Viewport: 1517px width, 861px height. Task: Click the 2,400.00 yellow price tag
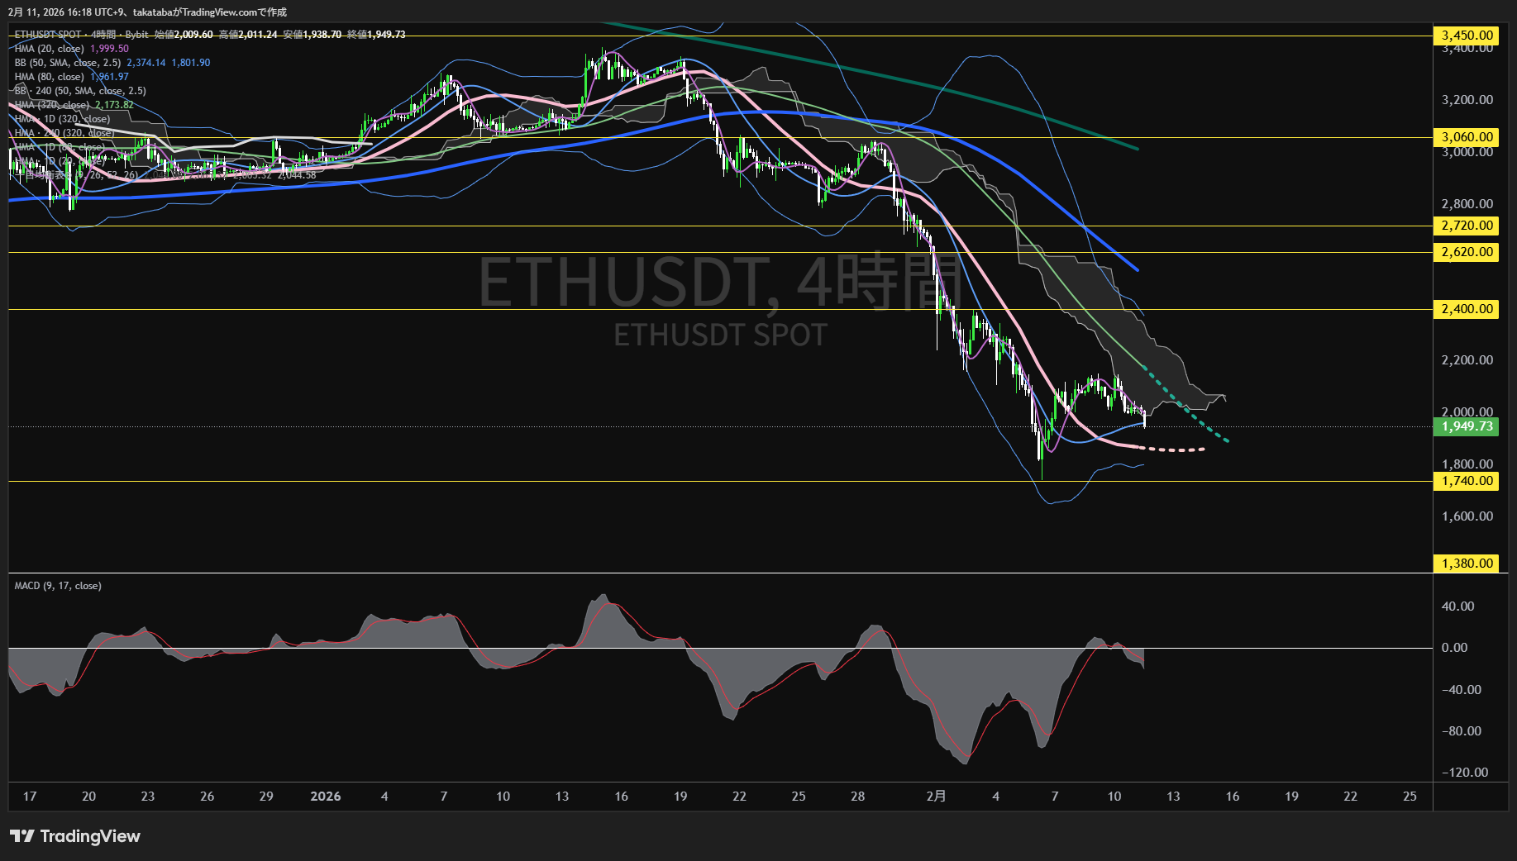[x=1467, y=309]
